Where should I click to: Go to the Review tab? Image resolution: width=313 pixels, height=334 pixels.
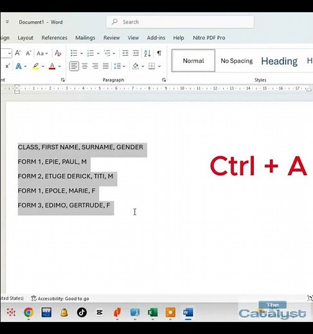[111, 38]
